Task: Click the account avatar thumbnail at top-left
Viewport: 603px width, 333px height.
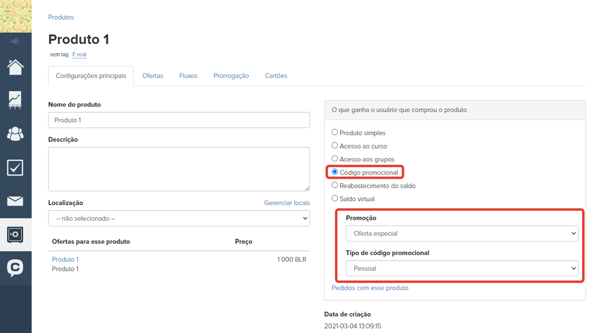Action: pos(16,16)
